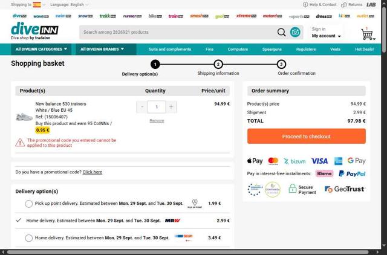Decrease quantity with minus button
The image size is (387, 255).
(x=142, y=107)
